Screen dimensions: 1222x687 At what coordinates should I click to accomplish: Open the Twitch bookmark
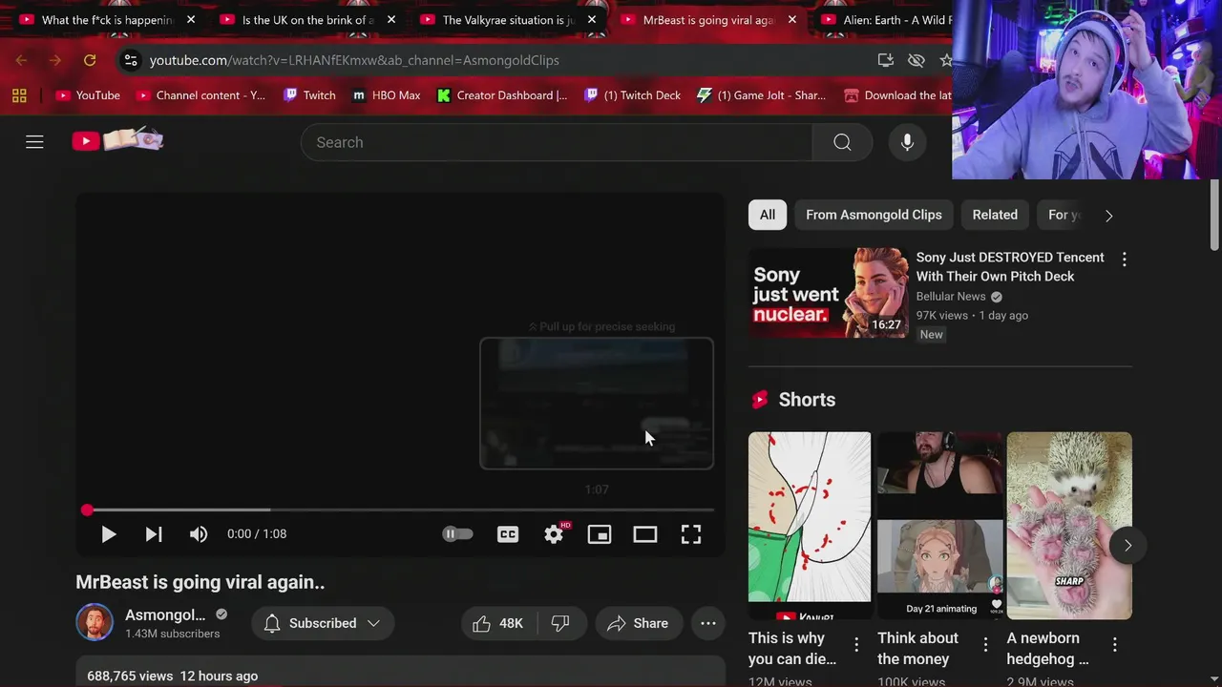click(x=310, y=95)
